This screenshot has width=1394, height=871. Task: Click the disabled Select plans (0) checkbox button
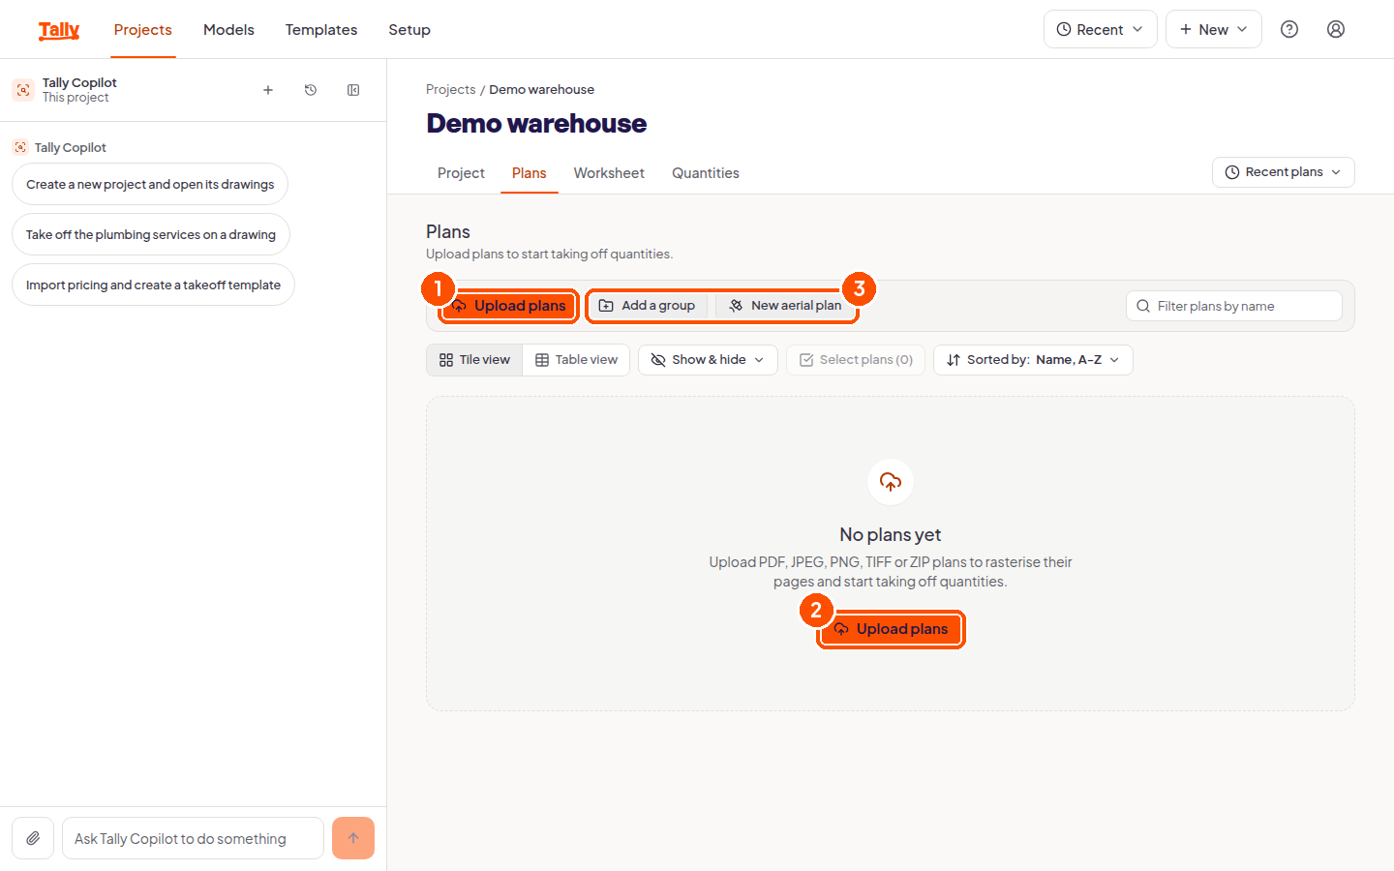(x=856, y=360)
